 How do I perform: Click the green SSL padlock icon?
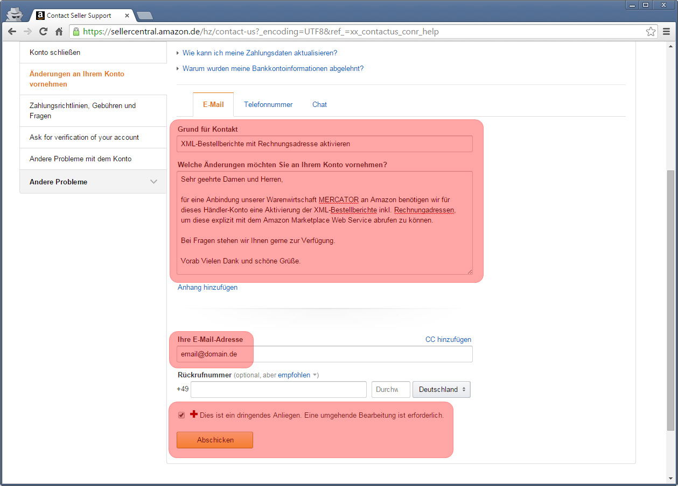[x=76, y=32]
